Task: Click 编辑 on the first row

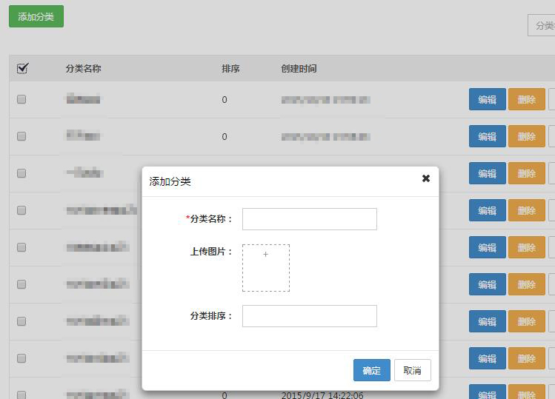Action: point(487,99)
